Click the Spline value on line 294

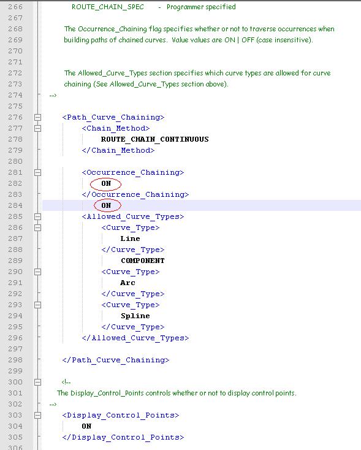[x=135, y=316]
